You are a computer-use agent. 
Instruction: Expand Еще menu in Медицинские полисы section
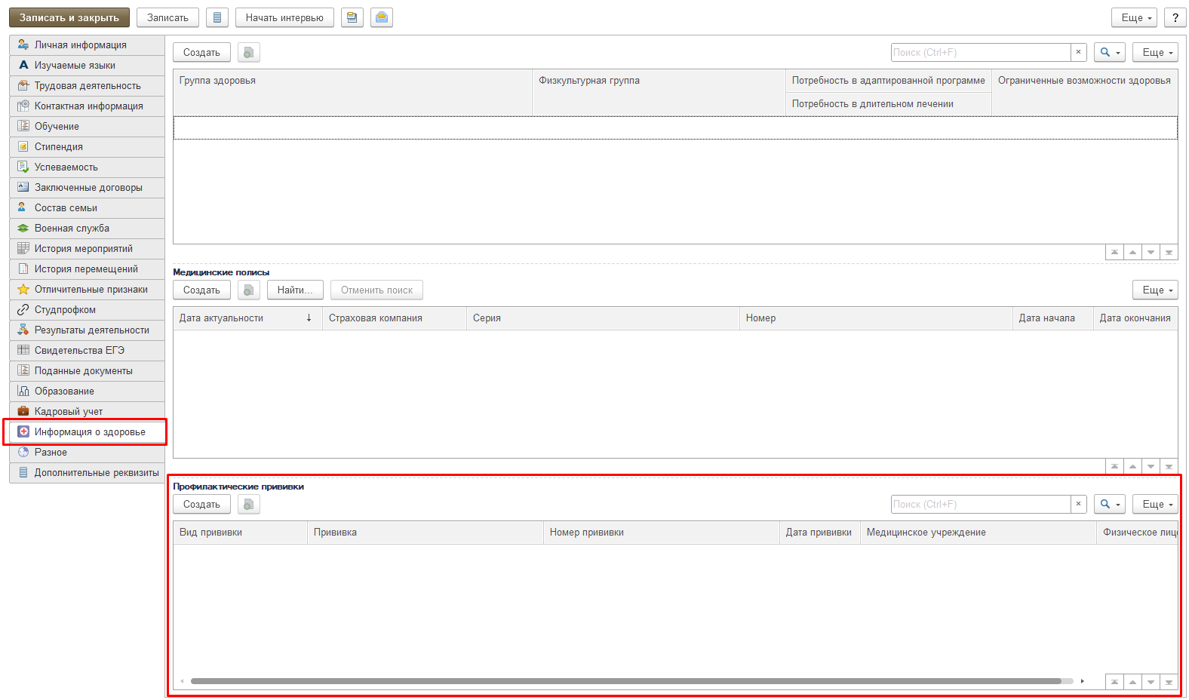(x=1154, y=290)
